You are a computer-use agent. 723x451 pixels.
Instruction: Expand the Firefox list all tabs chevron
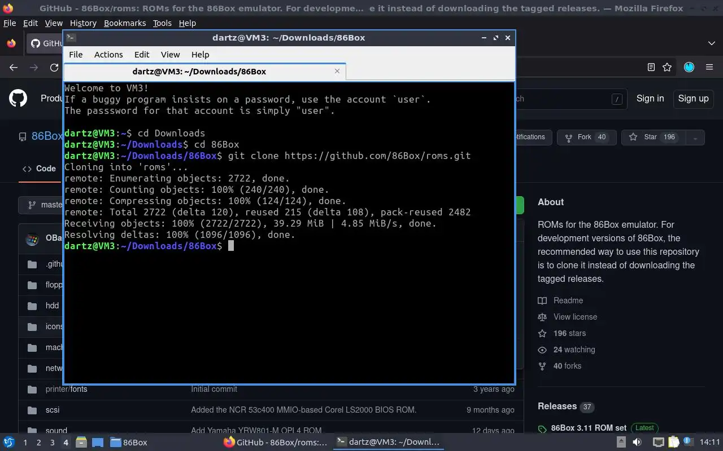click(711, 43)
